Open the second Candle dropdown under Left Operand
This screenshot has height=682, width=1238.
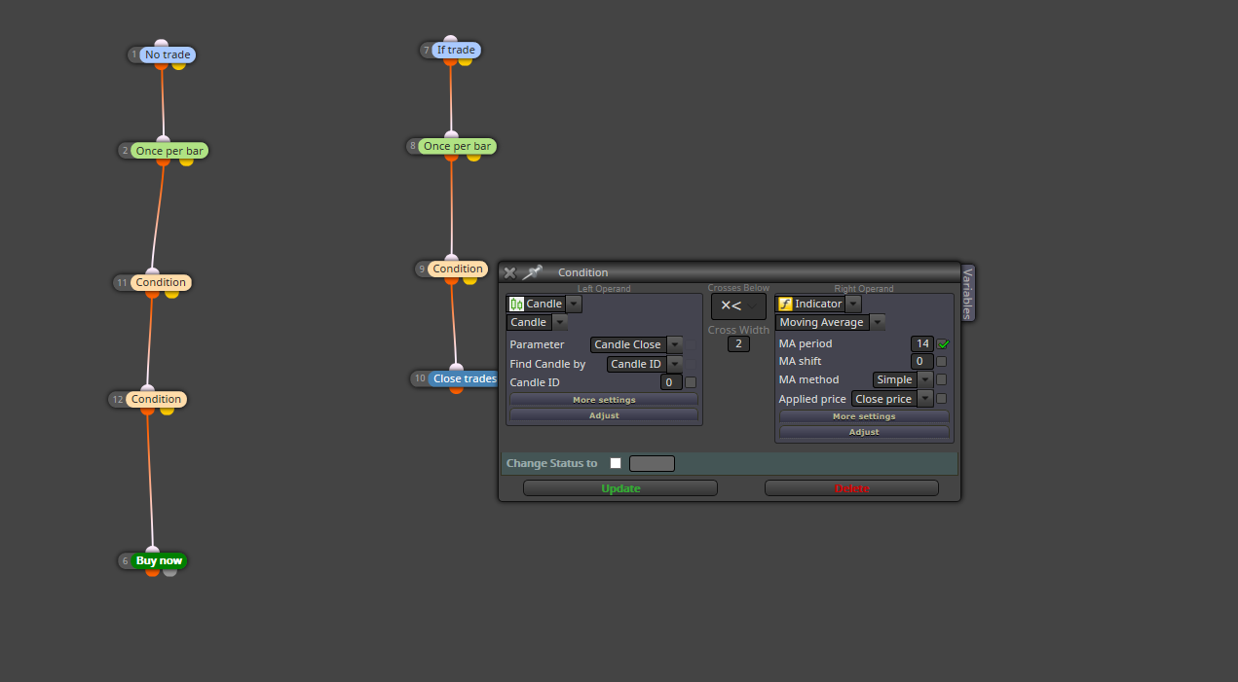(537, 322)
